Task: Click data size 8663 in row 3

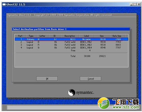Action: tap(118, 45)
